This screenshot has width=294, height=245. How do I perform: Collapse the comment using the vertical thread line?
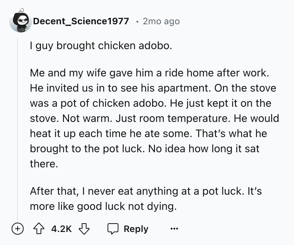pyautogui.click(x=18, y=129)
